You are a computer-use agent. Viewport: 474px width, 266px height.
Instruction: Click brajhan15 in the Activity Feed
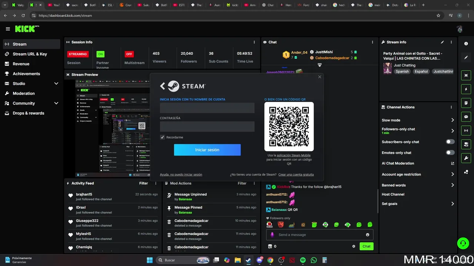(x=84, y=194)
